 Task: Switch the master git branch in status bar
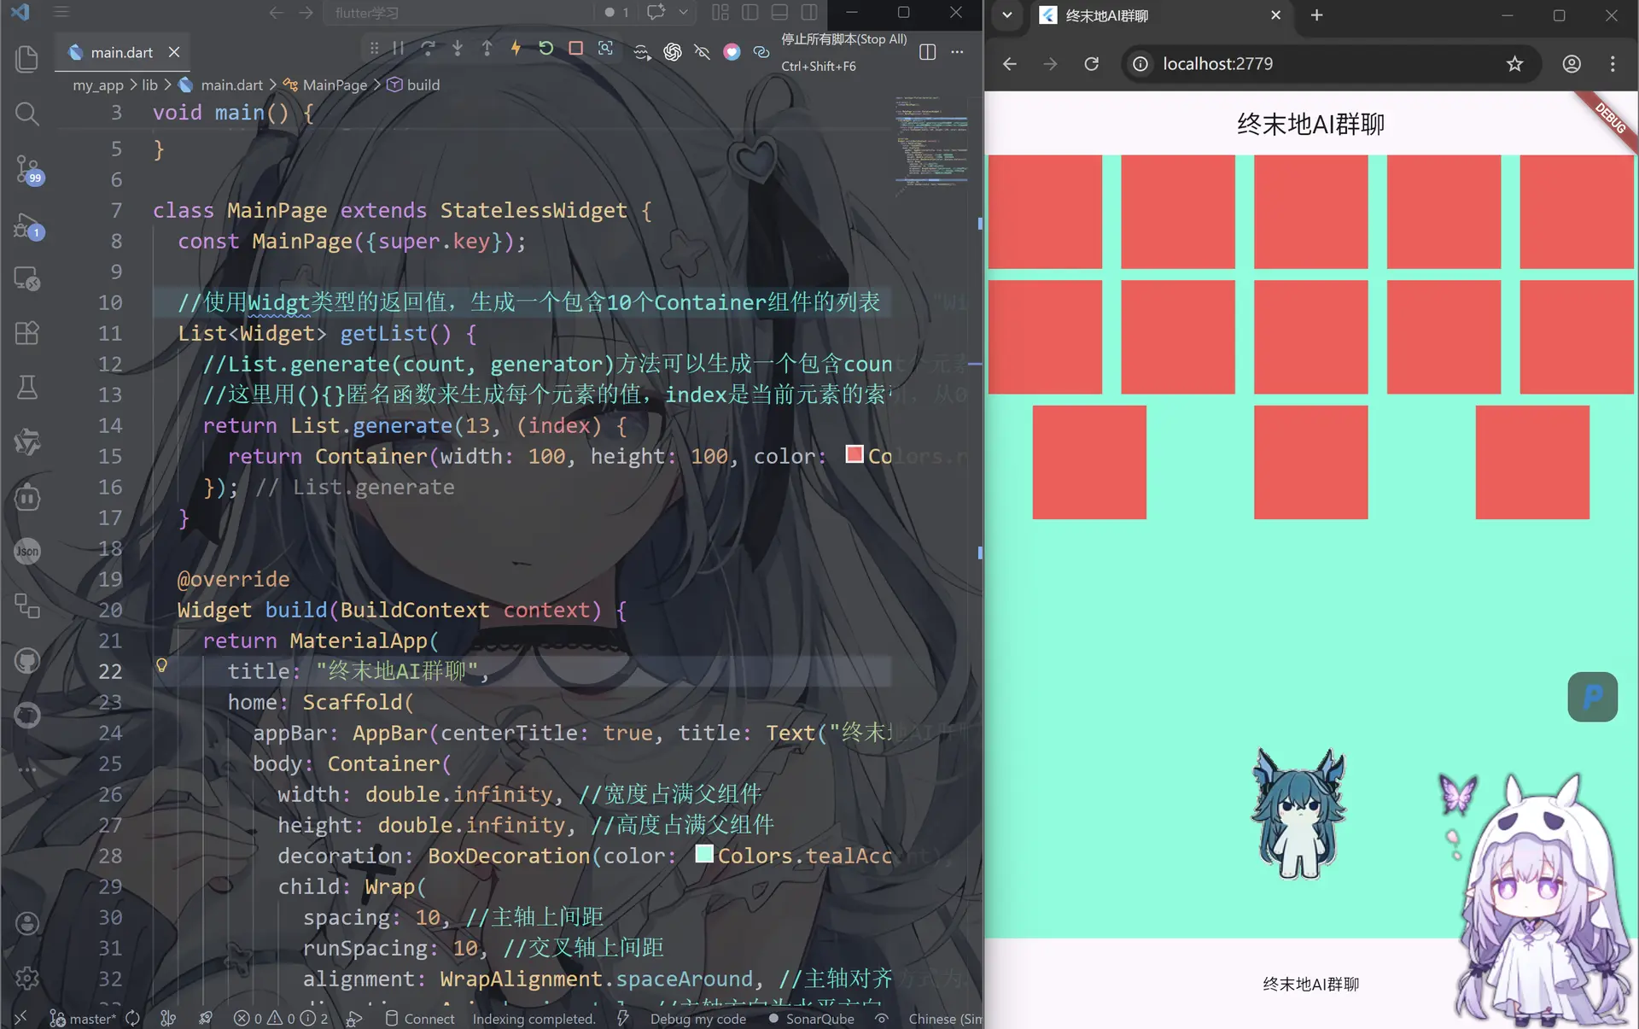point(83,1018)
